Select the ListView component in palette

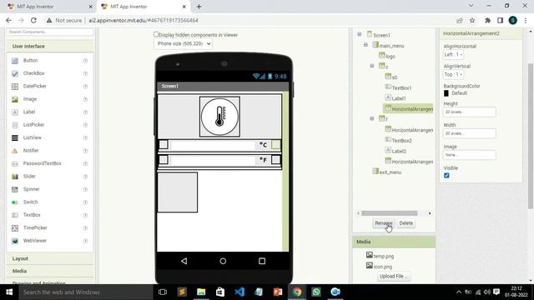click(x=32, y=137)
